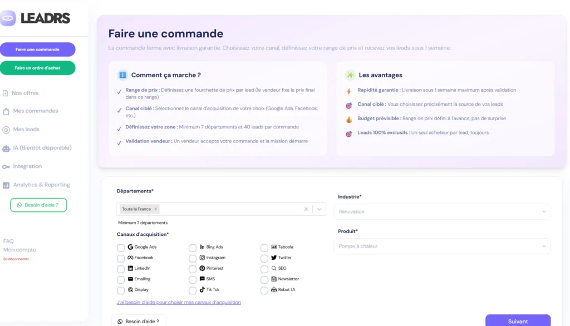Click the sparkle icon next to Les avantages
The height and width of the screenshot is (326, 570).
[x=350, y=75]
